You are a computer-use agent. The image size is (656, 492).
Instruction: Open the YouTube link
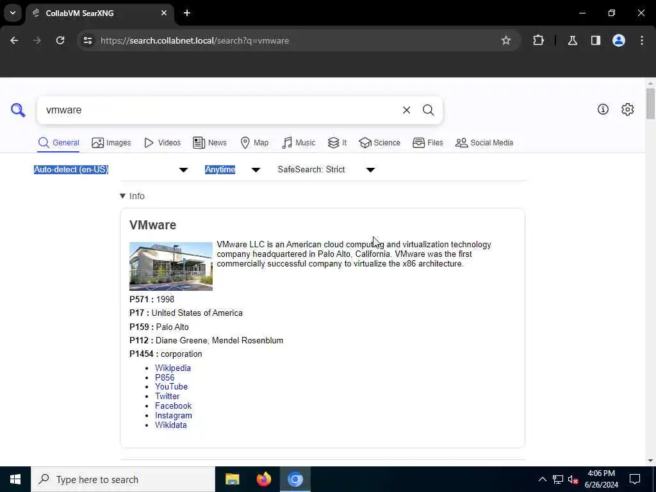click(x=171, y=386)
